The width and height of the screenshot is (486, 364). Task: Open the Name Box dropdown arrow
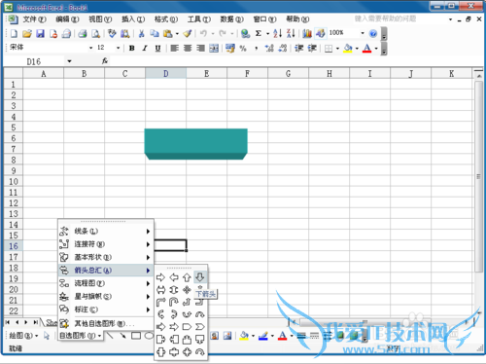click(69, 61)
